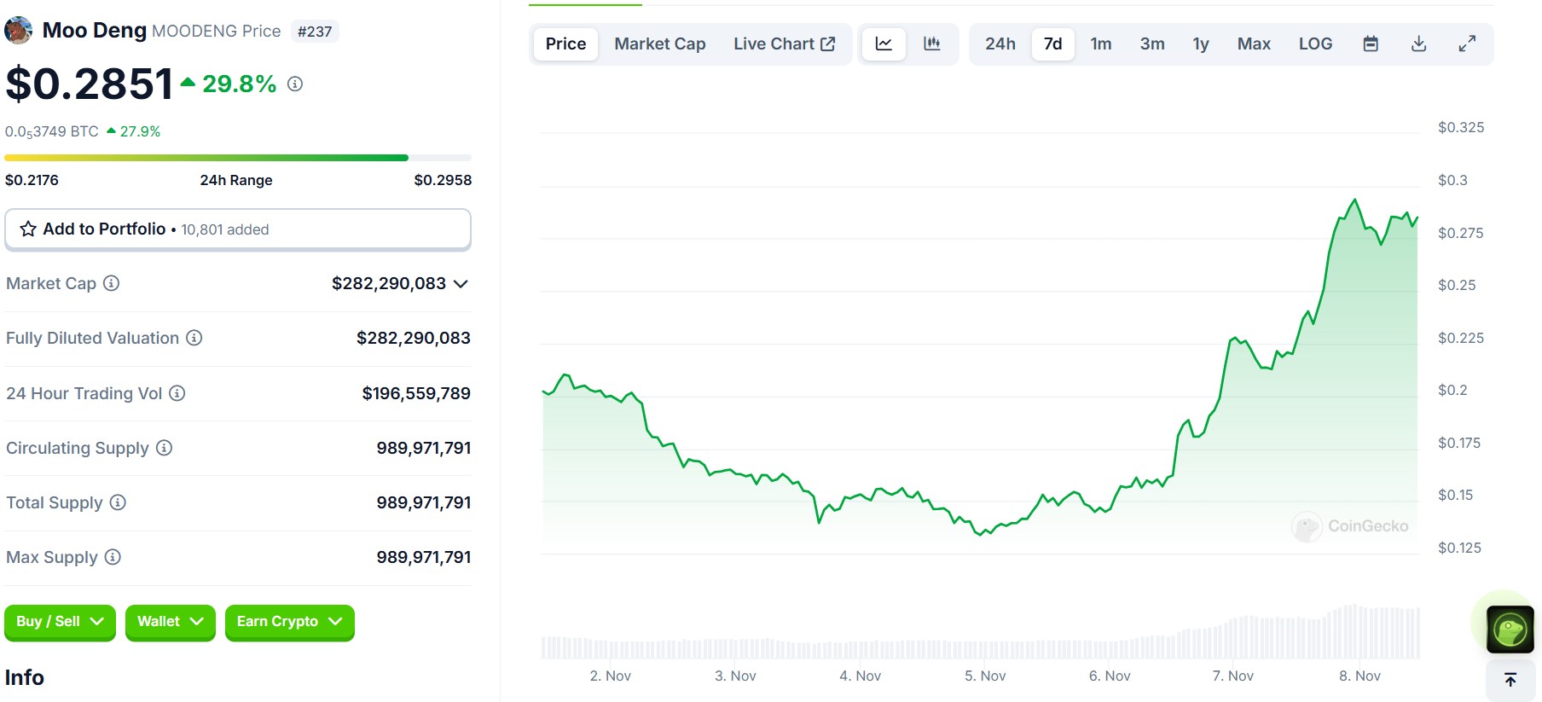Click the 24h high $0.2958 label
This screenshot has height=702, width=1542.
pyautogui.click(x=443, y=180)
